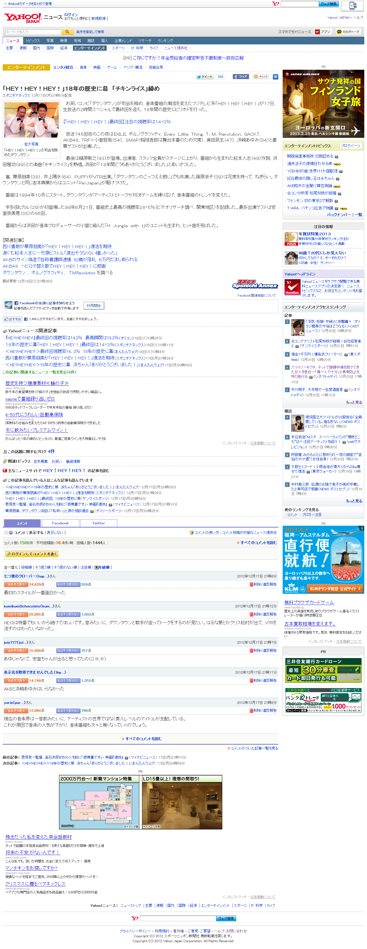367x949 pixels.
Task: Switch to the コメント tab
Action: coord(22,523)
